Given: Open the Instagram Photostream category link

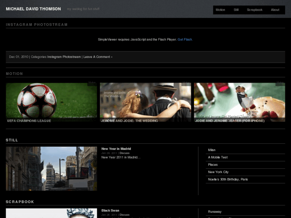Looking at the screenshot, I should [x=64, y=57].
